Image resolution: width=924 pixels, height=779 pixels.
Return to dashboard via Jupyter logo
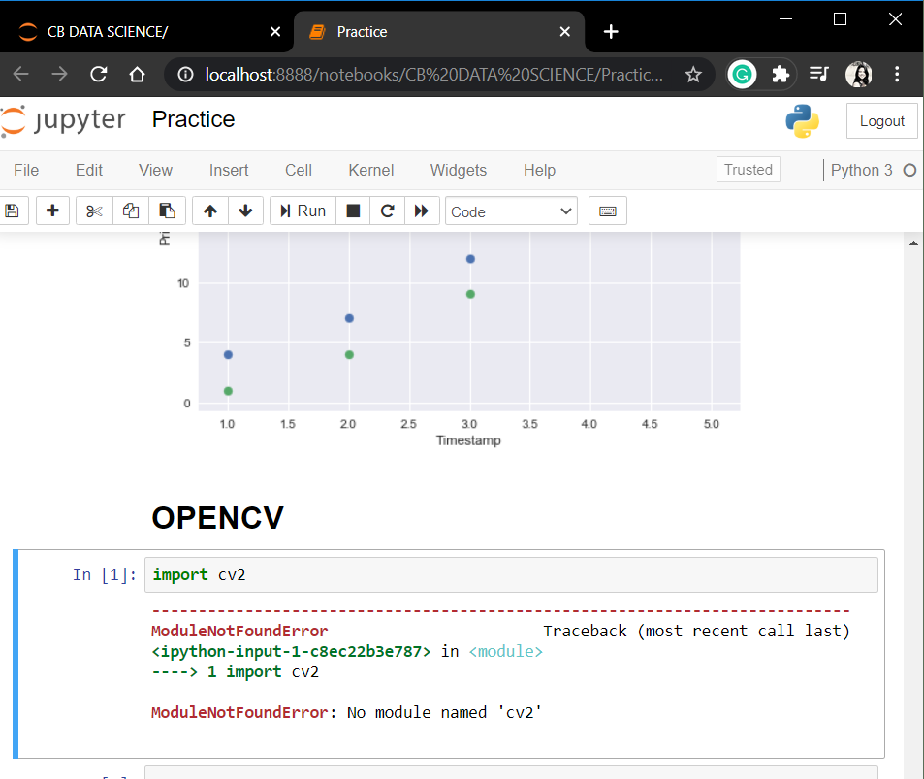point(63,119)
